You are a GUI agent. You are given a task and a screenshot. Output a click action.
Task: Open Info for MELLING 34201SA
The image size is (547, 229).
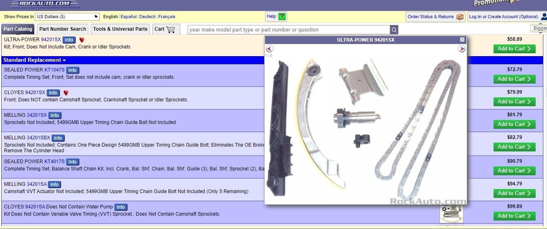pos(55,185)
